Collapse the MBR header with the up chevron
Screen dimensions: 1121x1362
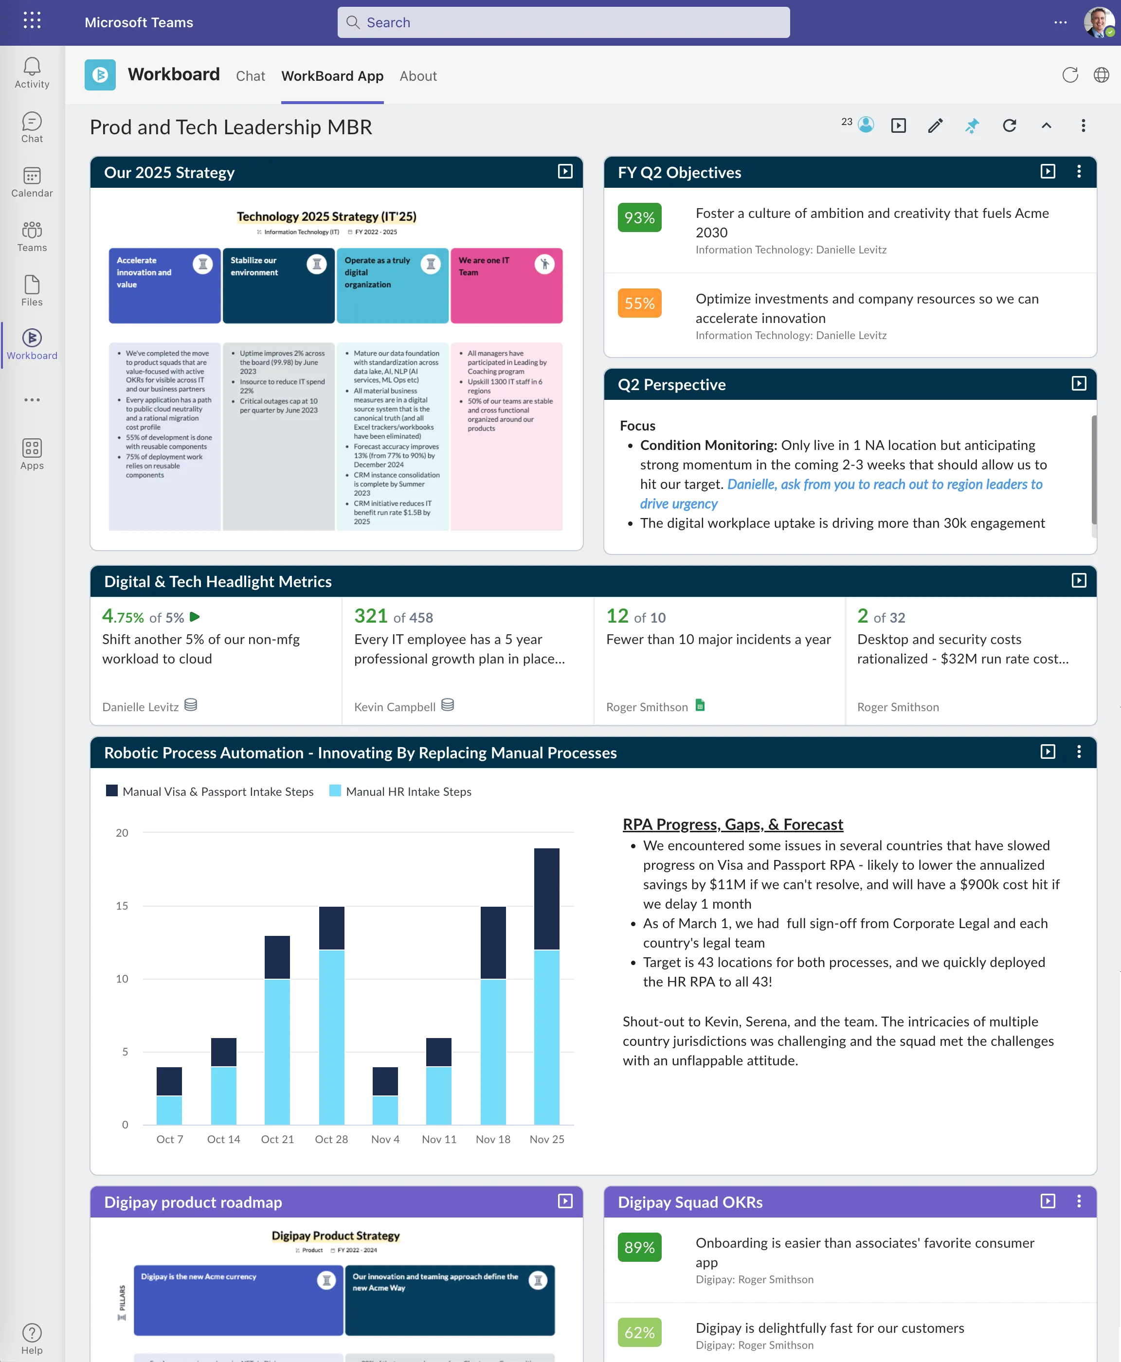(1046, 126)
